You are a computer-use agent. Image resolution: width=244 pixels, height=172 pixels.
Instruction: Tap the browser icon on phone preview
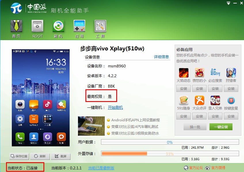click(x=47, y=137)
